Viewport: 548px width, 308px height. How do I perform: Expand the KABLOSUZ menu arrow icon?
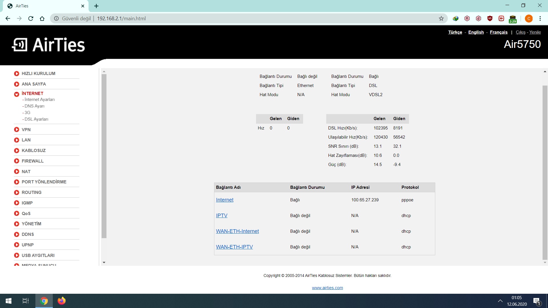pos(17,151)
